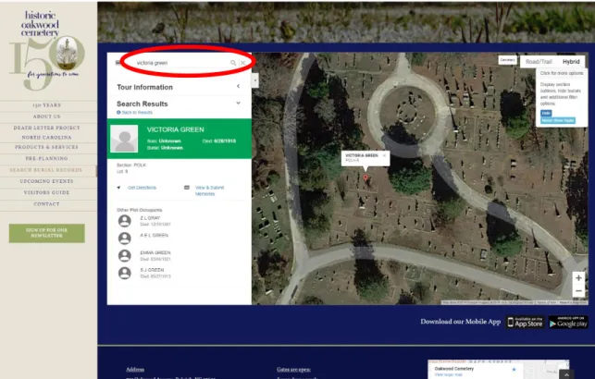Image resolution: width=595 pixels, height=379 pixels.
Task: Open Death Letter Project menu item
Action: click(x=46, y=132)
